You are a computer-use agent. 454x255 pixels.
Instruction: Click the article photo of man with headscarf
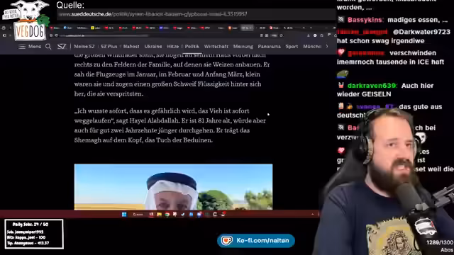[173, 187]
